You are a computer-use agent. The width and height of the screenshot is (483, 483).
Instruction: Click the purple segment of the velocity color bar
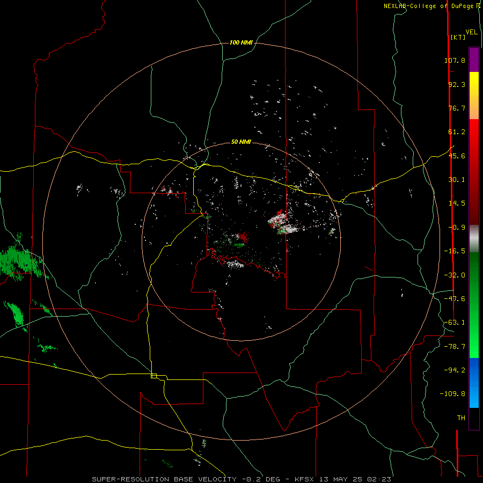[474, 60]
